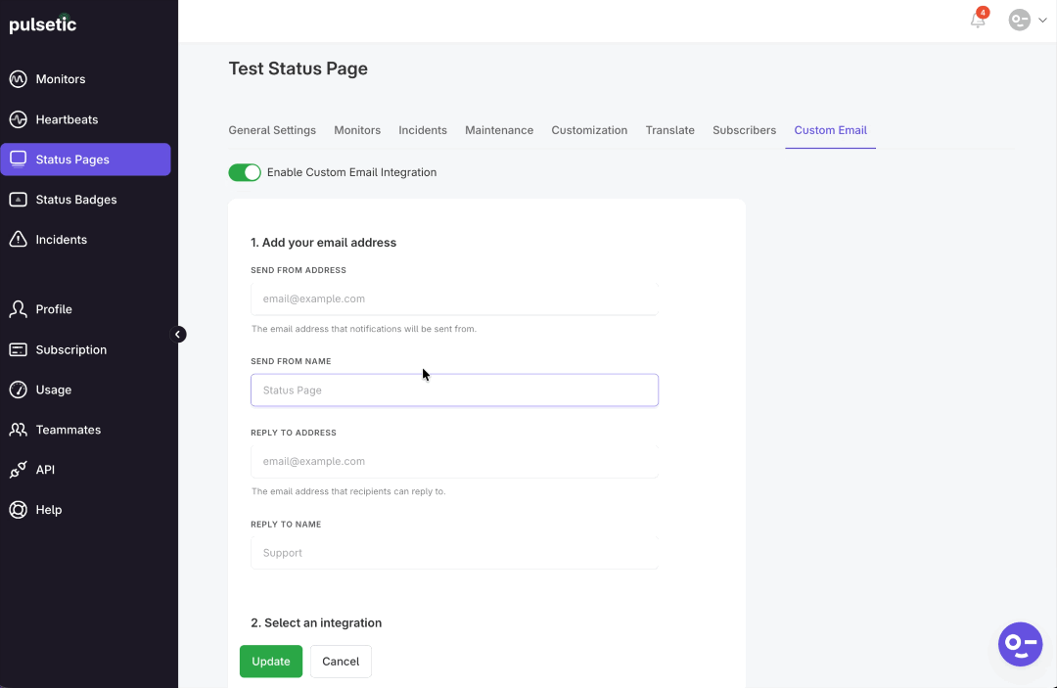Expand the user account dropdown
Viewport: 1057px width, 688px height.
(1028, 20)
